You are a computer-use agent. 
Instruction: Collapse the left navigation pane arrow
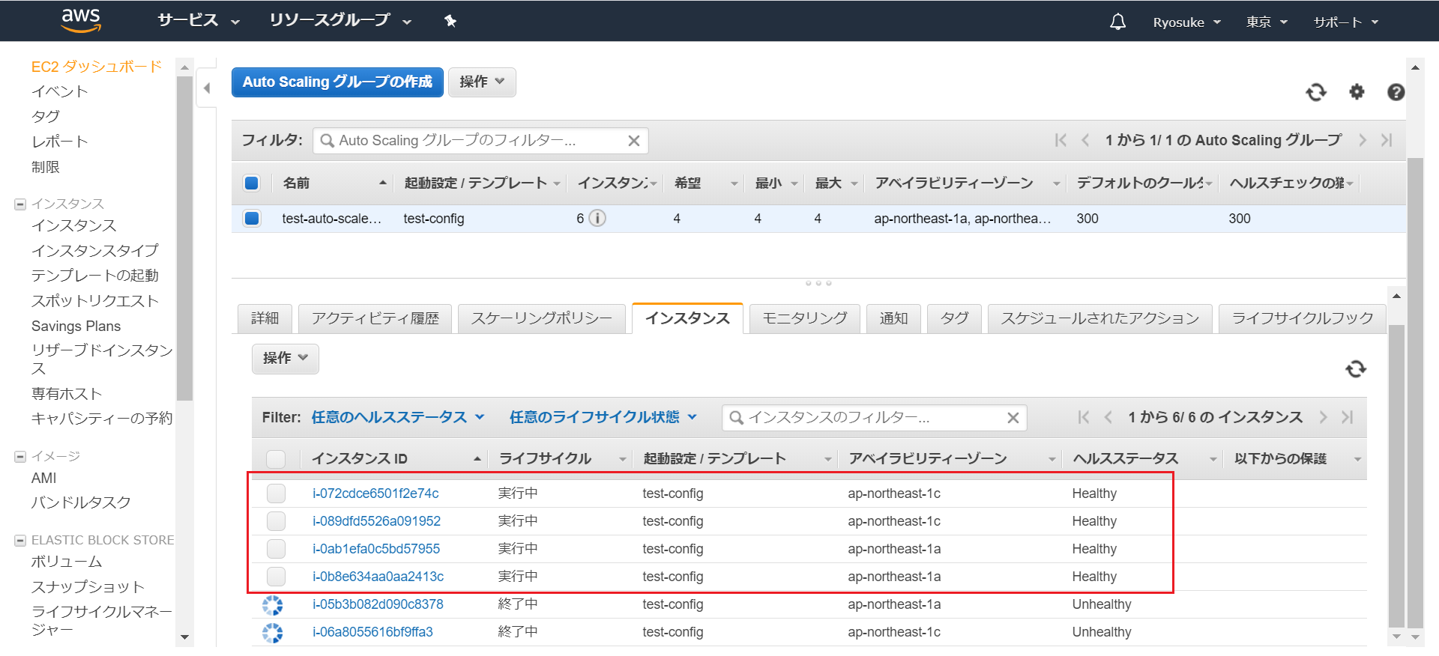point(207,88)
